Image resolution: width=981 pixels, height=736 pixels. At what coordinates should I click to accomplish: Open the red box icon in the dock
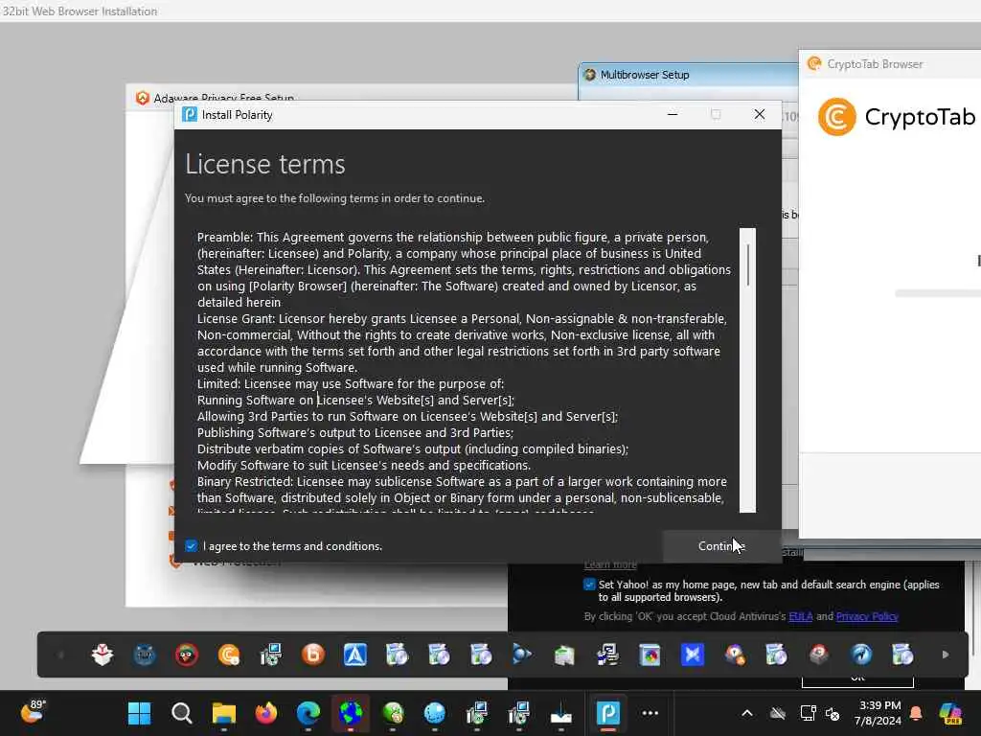(818, 655)
